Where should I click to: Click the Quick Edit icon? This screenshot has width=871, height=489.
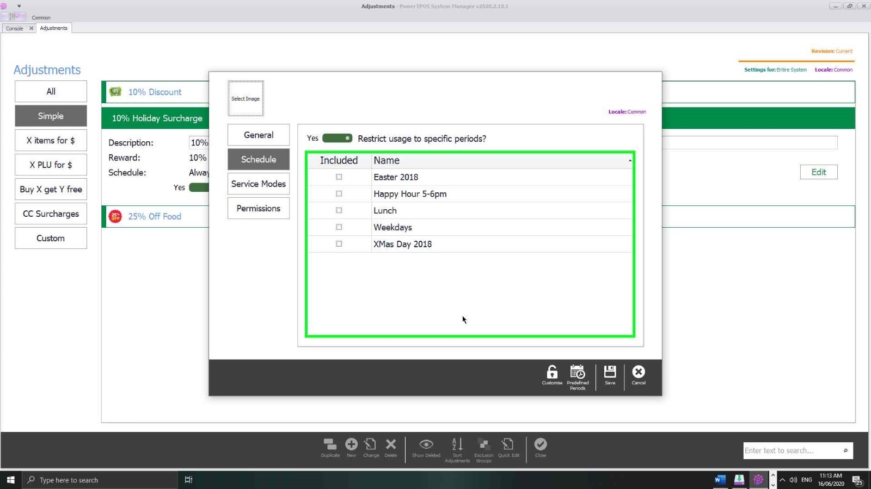click(x=508, y=448)
